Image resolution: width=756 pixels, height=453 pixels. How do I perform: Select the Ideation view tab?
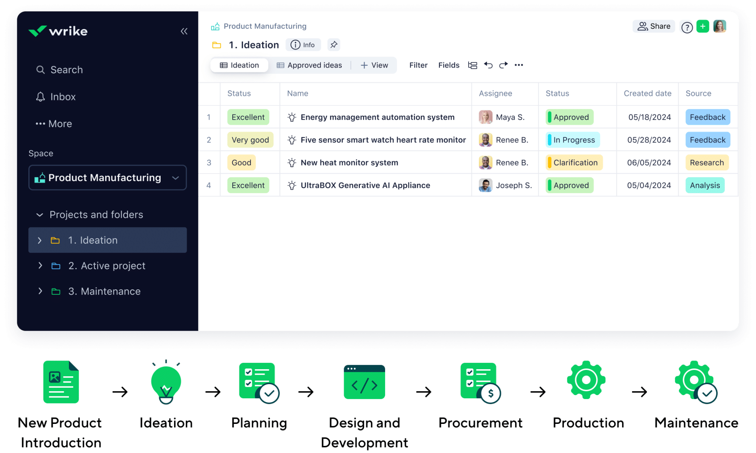click(x=239, y=65)
